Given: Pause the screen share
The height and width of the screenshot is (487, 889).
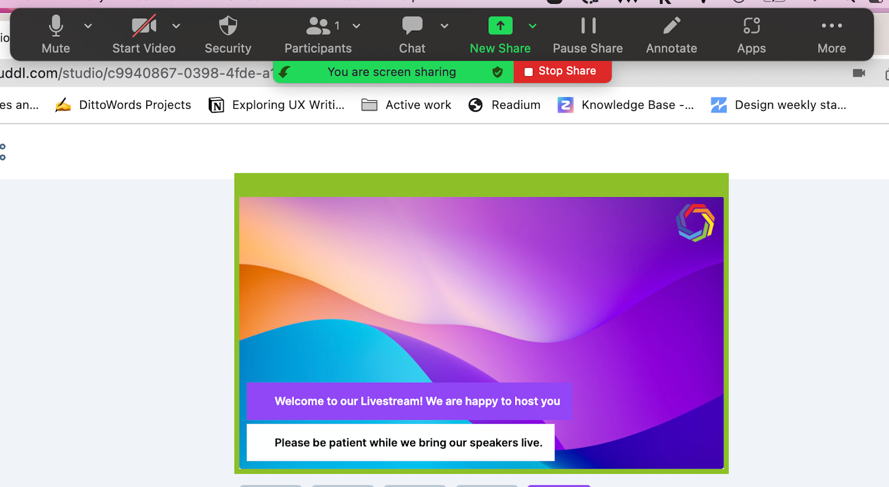Looking at the screenshot, I should pyautogui.click(x=588, y=34).
